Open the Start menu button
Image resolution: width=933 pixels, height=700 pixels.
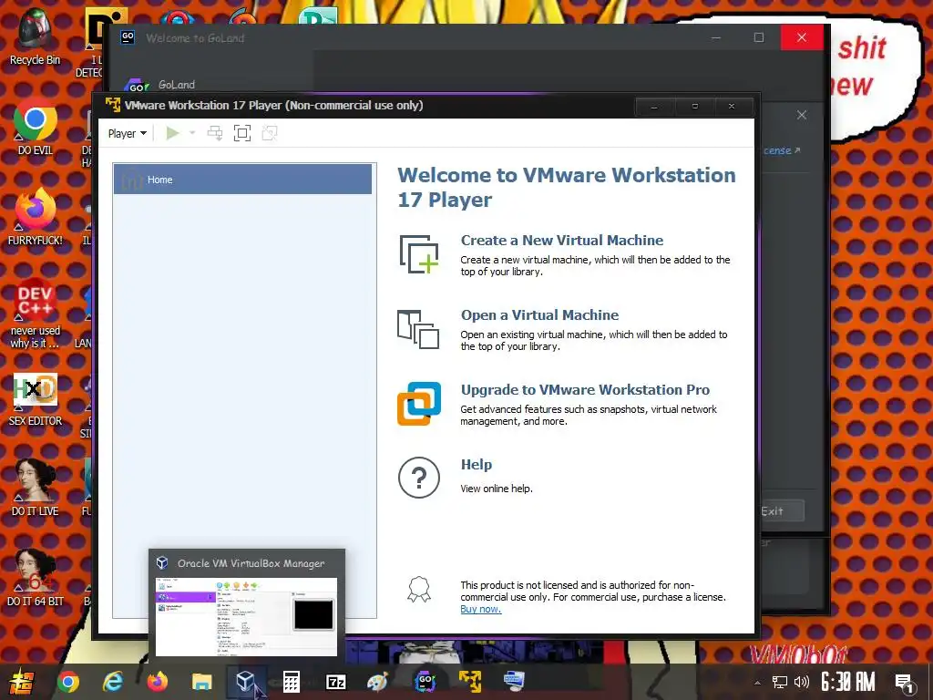coord(20,682)
